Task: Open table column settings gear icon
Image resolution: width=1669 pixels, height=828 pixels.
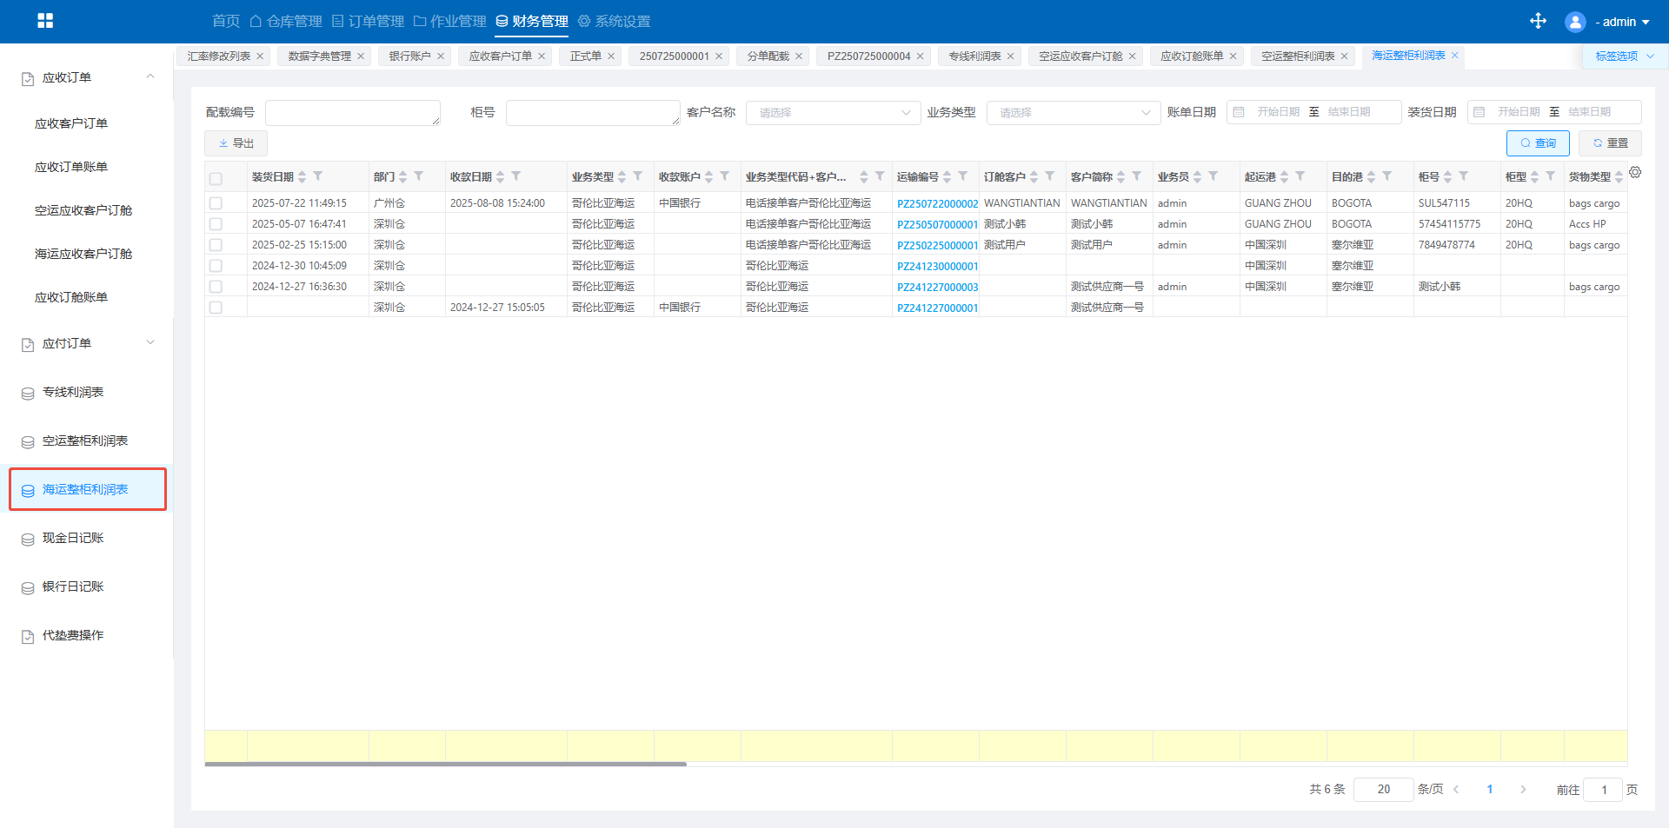Action: (x=1635, y=173)
